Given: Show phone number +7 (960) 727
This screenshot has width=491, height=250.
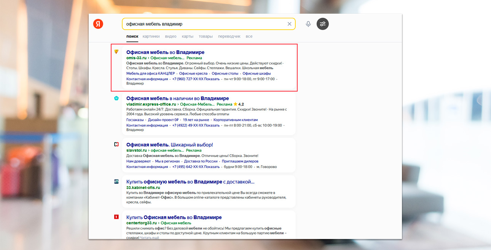Looking at the screenshot, I should [x=196, y=79].
